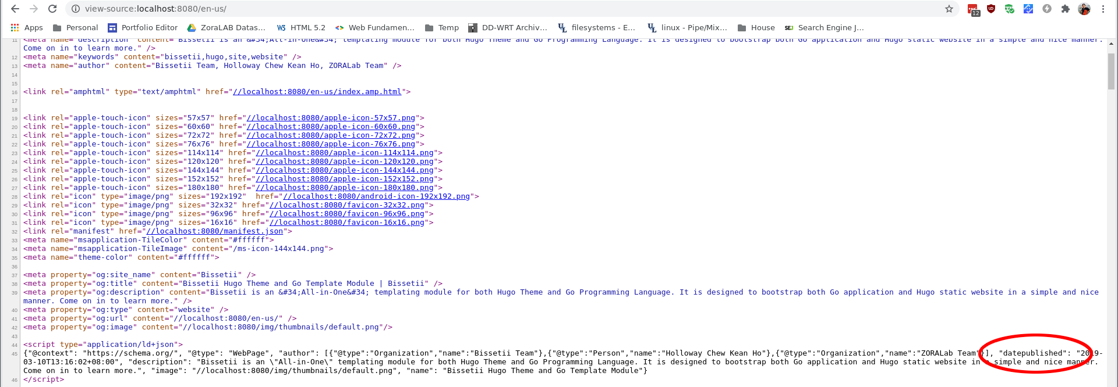Open the favicon-32x32.png link
This screenshot has height=387, width=1118.
click(347, 205)
